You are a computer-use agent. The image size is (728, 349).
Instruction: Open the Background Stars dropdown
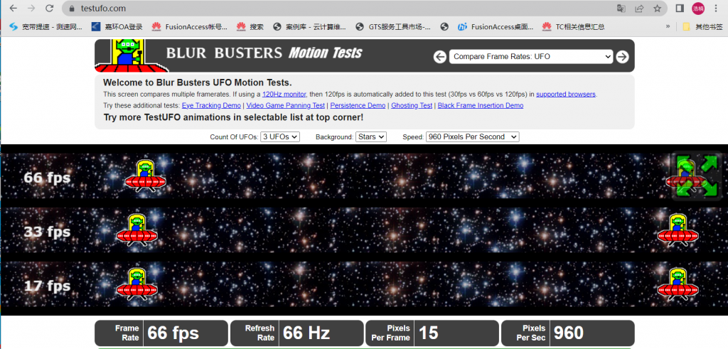[x=371, y=137]
